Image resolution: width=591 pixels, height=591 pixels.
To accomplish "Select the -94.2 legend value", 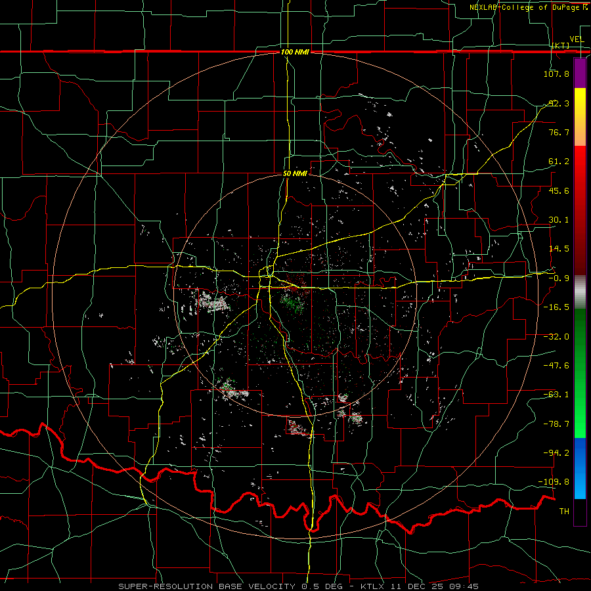I will [x=556, y=453].
